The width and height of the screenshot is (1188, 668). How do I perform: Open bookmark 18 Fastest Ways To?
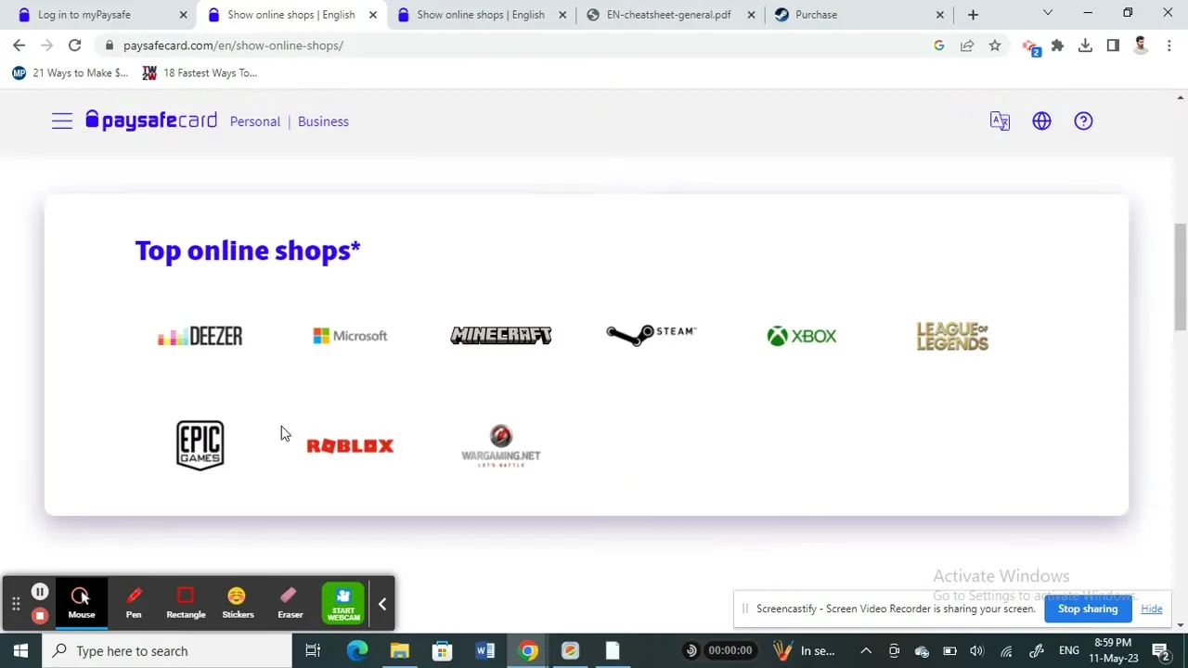tap(200, 73)
